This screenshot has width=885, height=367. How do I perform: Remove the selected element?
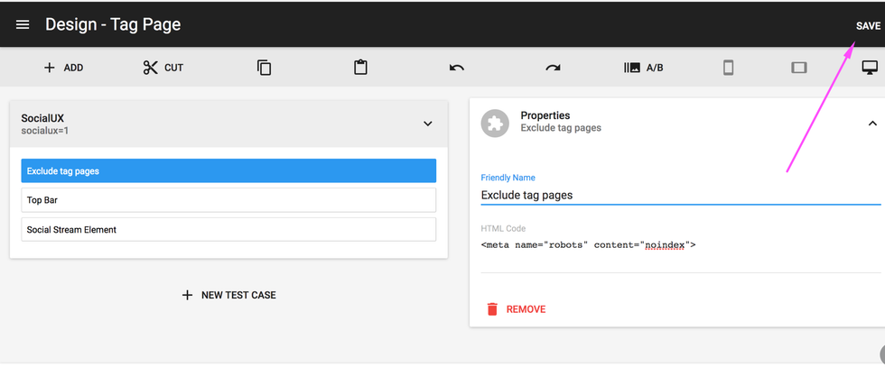(x=516, y=309)
